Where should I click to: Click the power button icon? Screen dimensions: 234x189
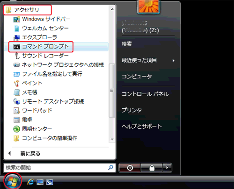tap(130, 168)
